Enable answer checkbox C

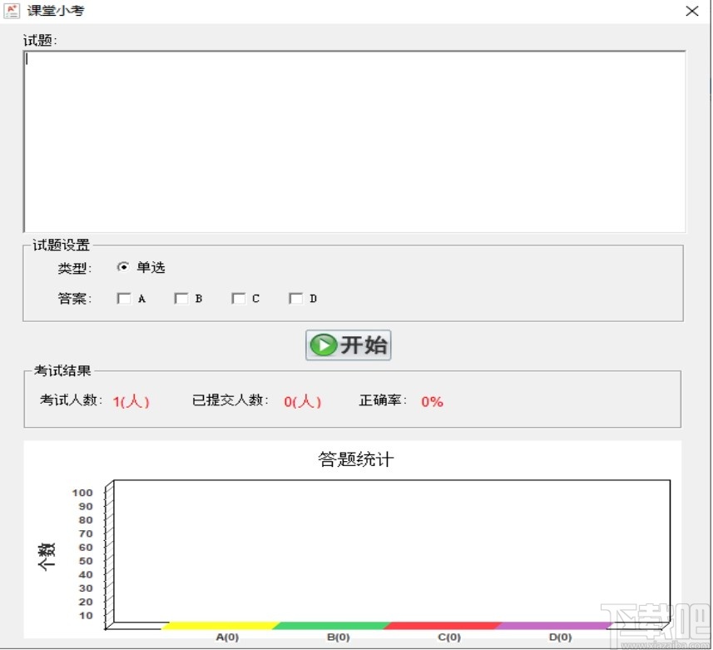238,298
